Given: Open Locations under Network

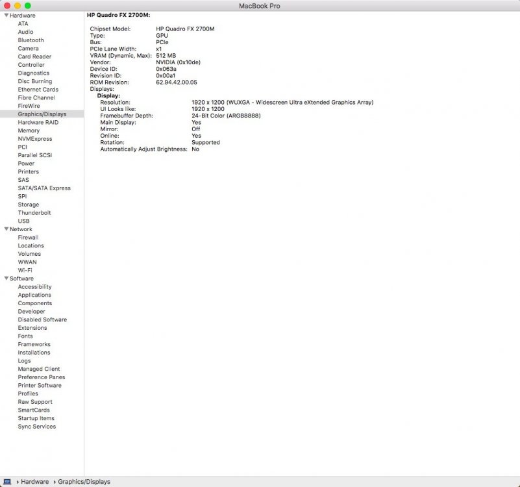Looking at the screenshot, I should [31, 245].
